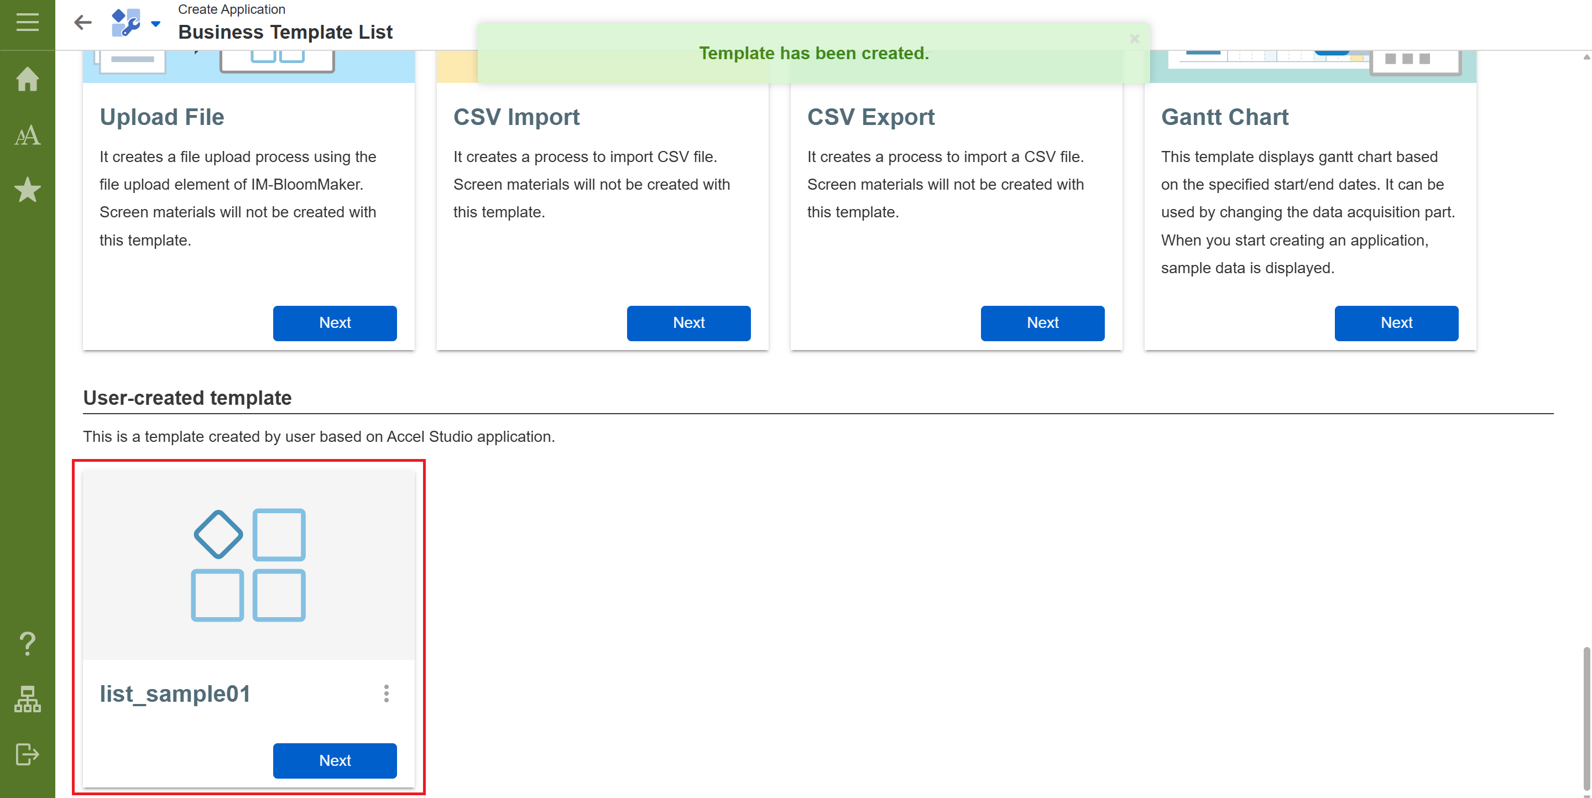Click the logout icon in sidebar
This screenshot has height=798, width=1592.
click(x=27, y=754)
